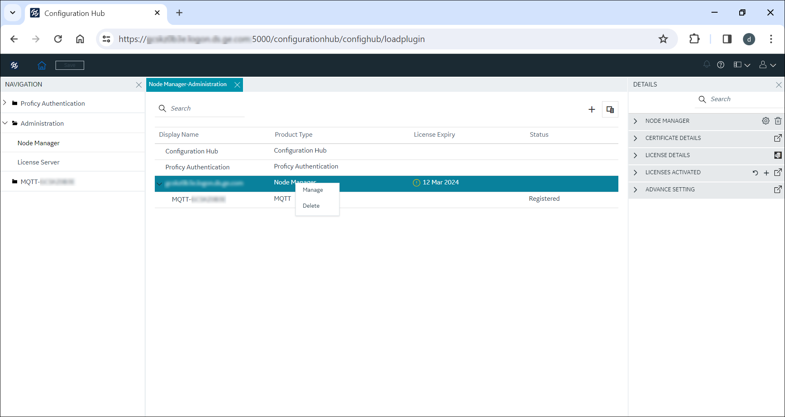The width and height of the screenshot is (785, 417).
Task: Open ADVANCE SETTING external link icon
Action: pyautogui.click(x=778, y=189)
